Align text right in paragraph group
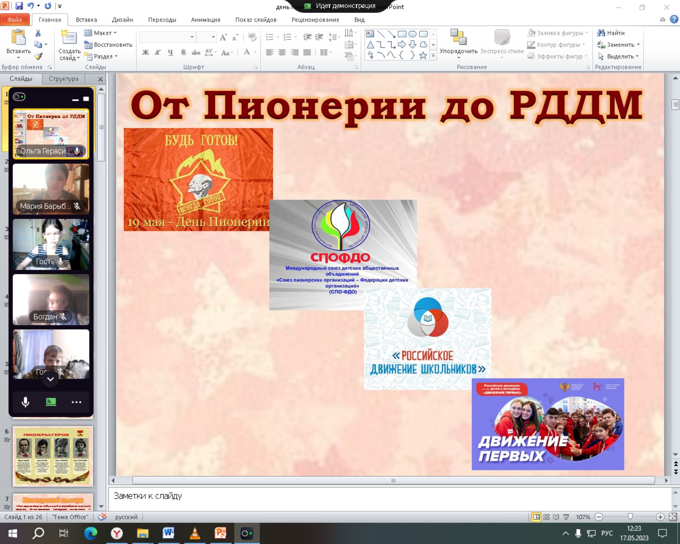The width and height of the screenshot is (680, 544). point(295,52)
